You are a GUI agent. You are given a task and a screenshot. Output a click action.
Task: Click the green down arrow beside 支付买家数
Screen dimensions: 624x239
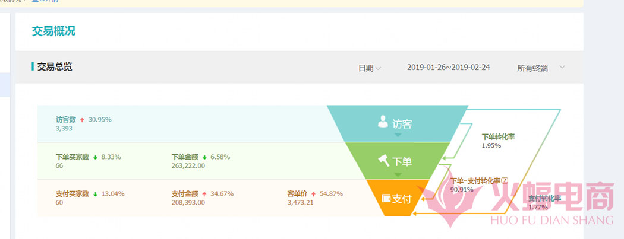tap(95, 194)
